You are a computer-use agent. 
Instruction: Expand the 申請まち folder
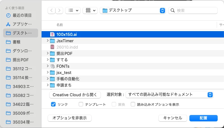coord(48,85)
